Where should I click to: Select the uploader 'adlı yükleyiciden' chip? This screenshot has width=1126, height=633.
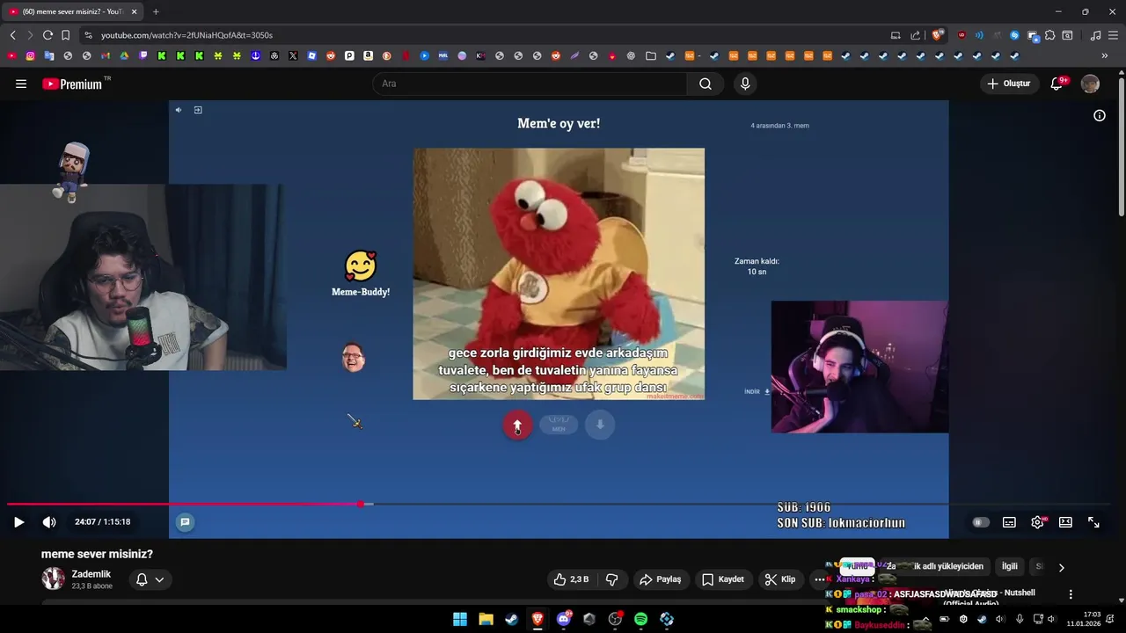934,566
